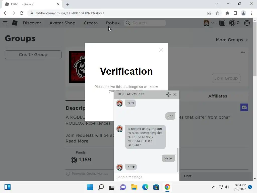The height and width of the screenshot is (193, 257).
Task: Click the funds amount 1,159
Action: click(x=85, y=160)
